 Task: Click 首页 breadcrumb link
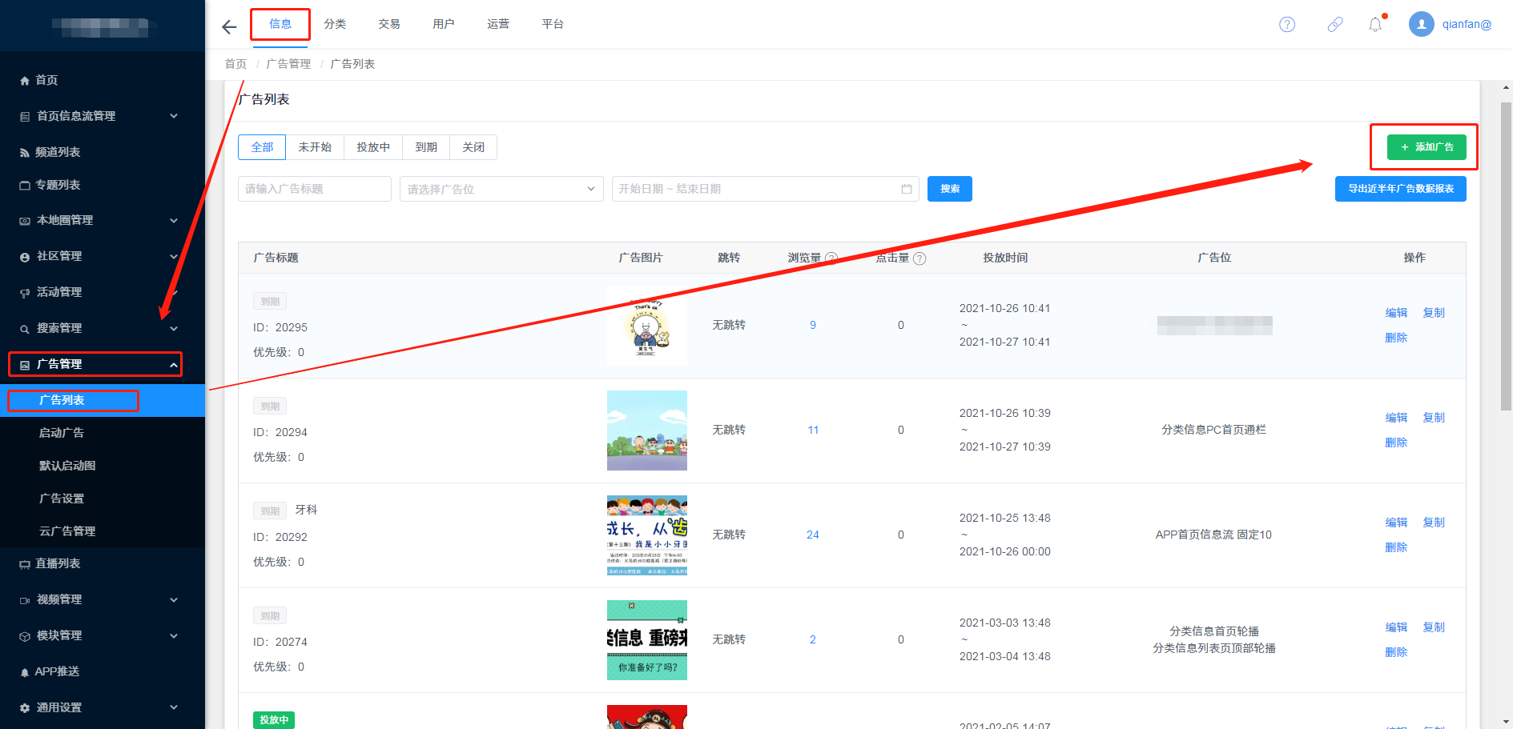pos(235,64)
